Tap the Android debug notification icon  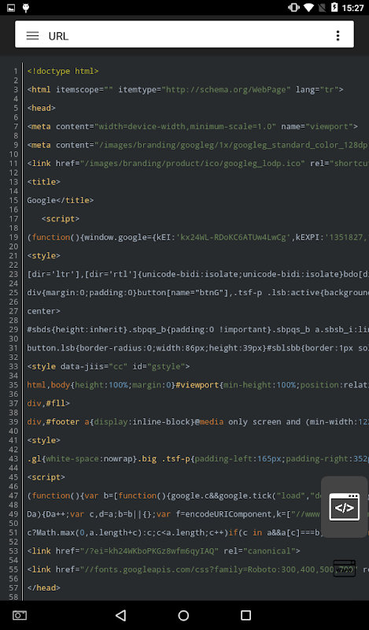(26, 8)
